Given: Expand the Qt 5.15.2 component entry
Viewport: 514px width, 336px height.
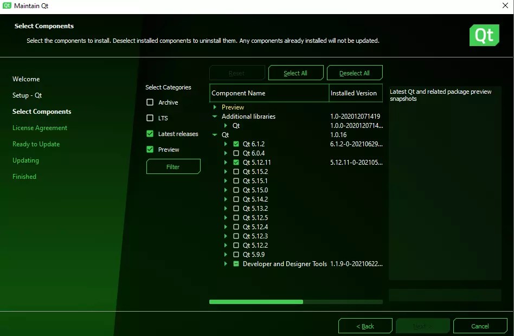Looking at the screenshot, I should [227, 171].
